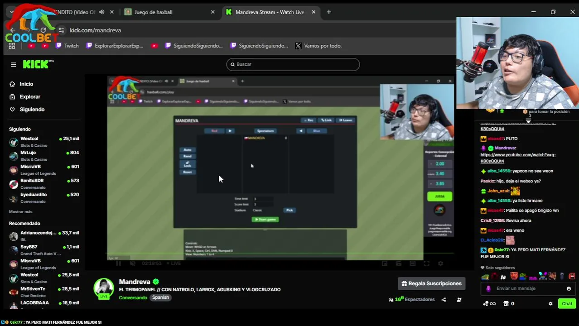Open Inicio in the sidebar

tap(26, 84)
